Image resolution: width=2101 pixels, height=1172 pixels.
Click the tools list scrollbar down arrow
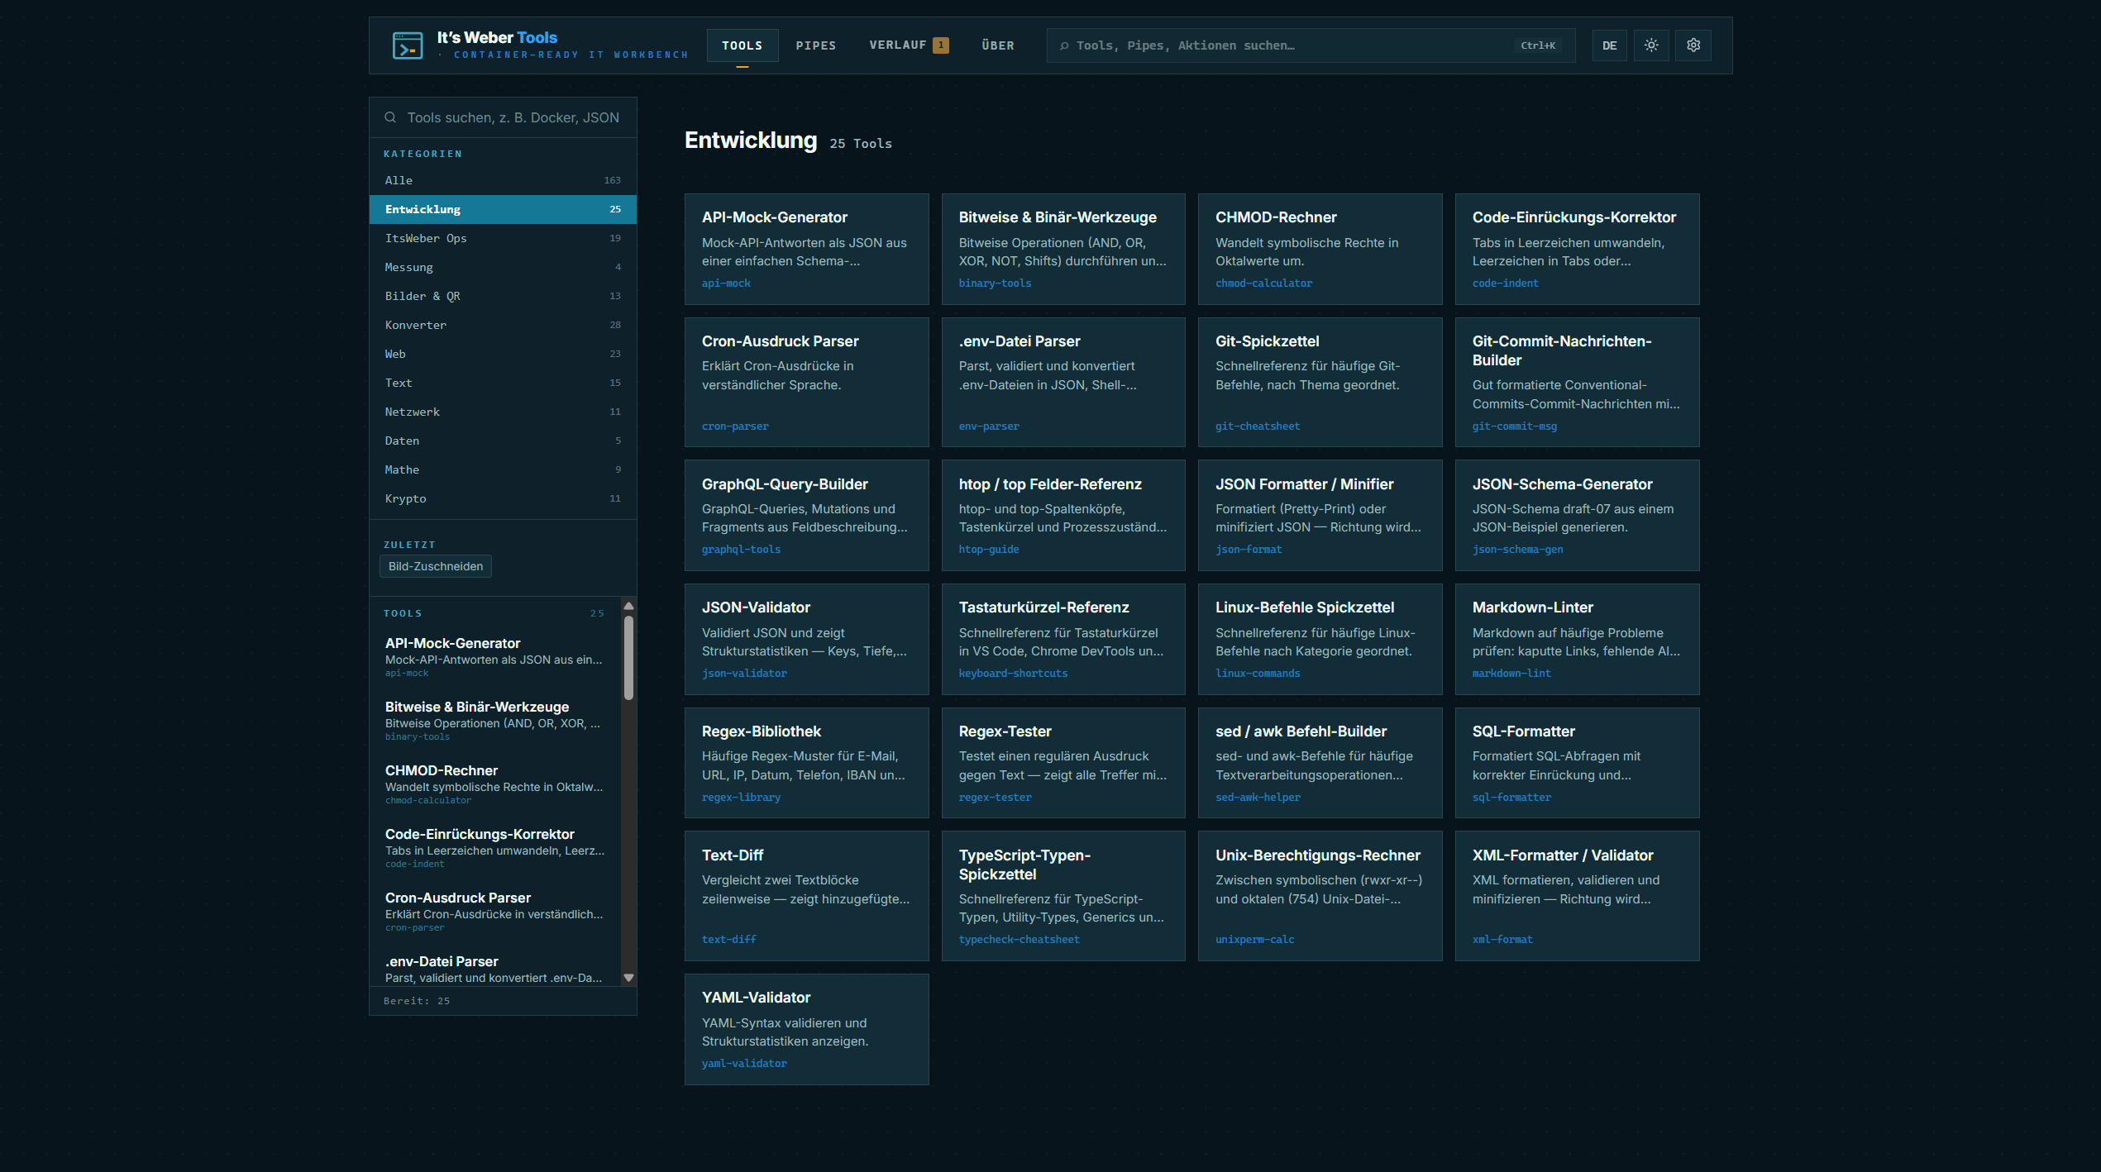628,978
